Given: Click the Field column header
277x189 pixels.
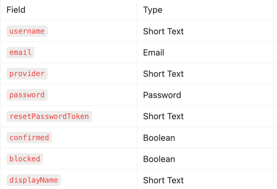Looking at the screenshot, I should 16,10.
